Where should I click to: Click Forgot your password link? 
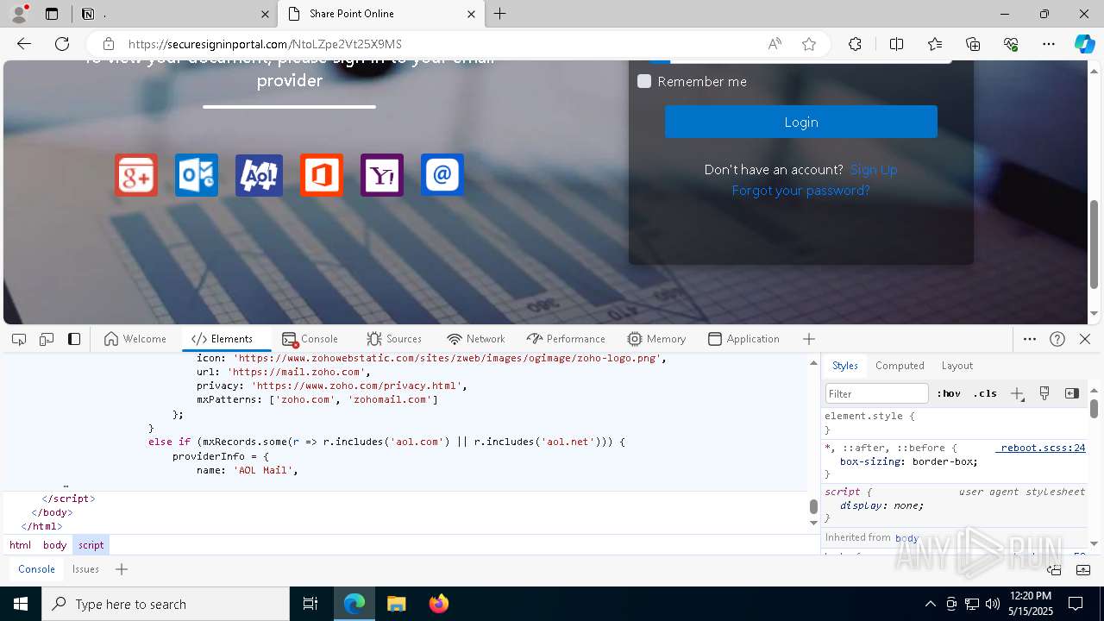(800, 191)
